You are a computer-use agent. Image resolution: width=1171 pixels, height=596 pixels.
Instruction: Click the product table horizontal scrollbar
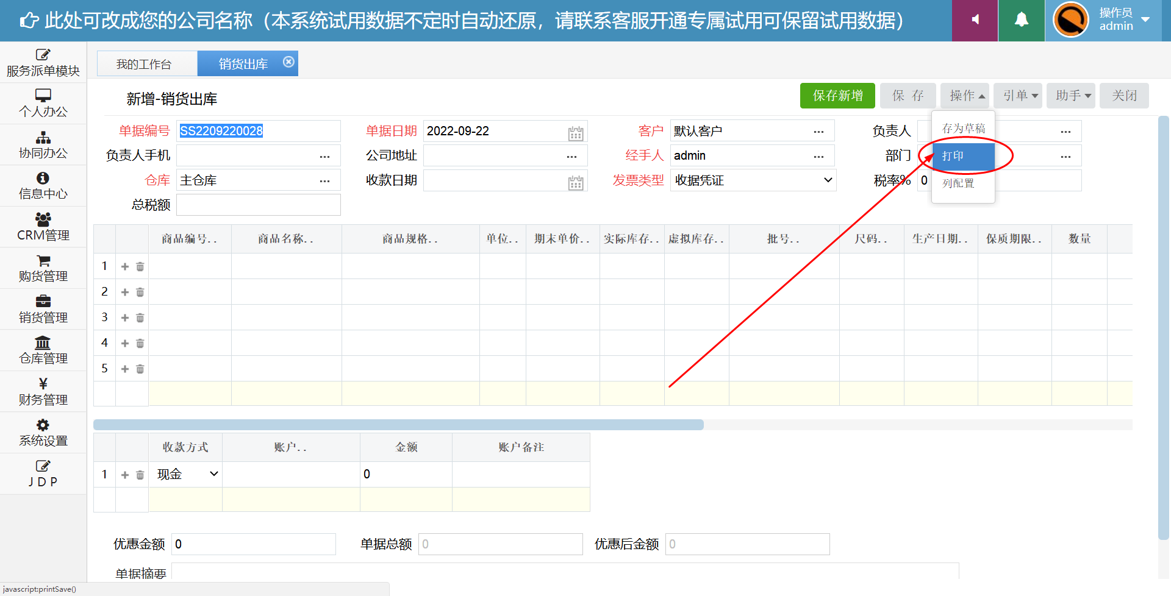pyautogui.click(x=398, y=424)
